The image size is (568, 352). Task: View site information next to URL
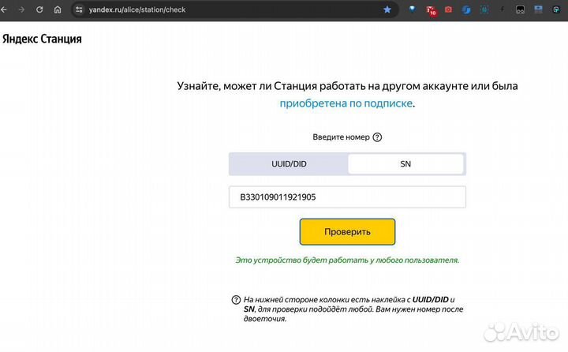click(79, 9)
